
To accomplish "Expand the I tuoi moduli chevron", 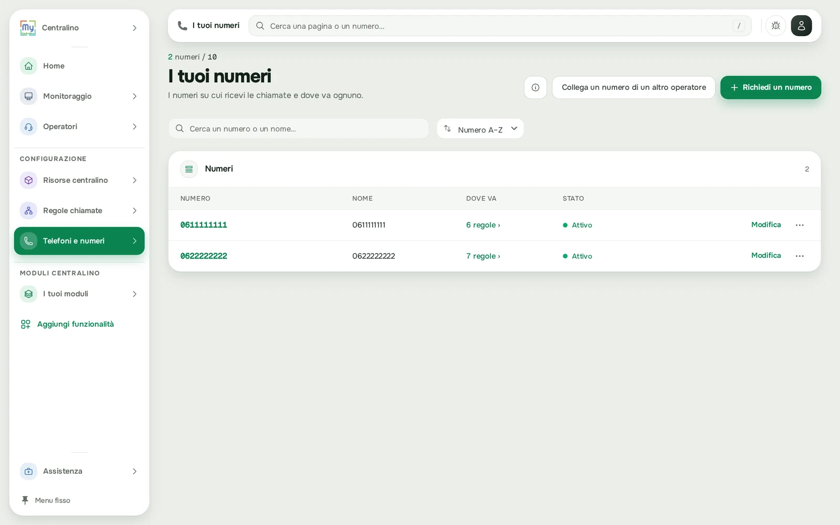I will (134, 294).
